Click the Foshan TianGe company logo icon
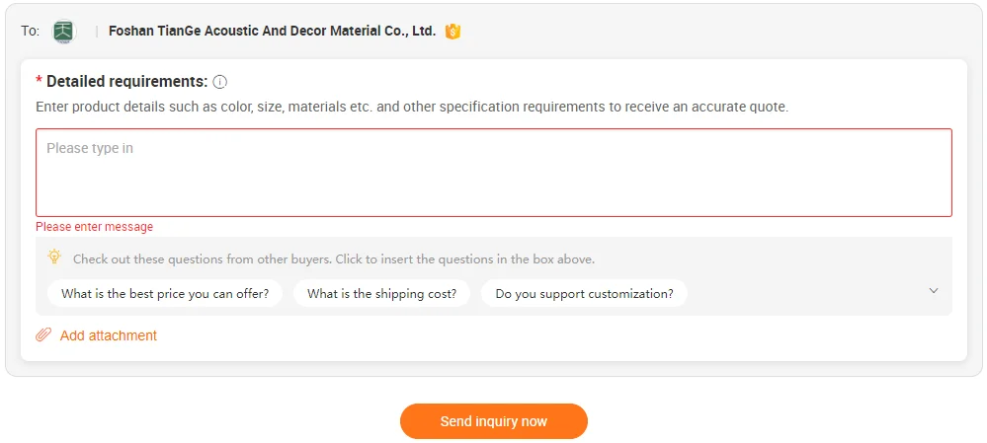Image resolution: width=987 pixels, height=443 pixels. [x=64, y=31]
